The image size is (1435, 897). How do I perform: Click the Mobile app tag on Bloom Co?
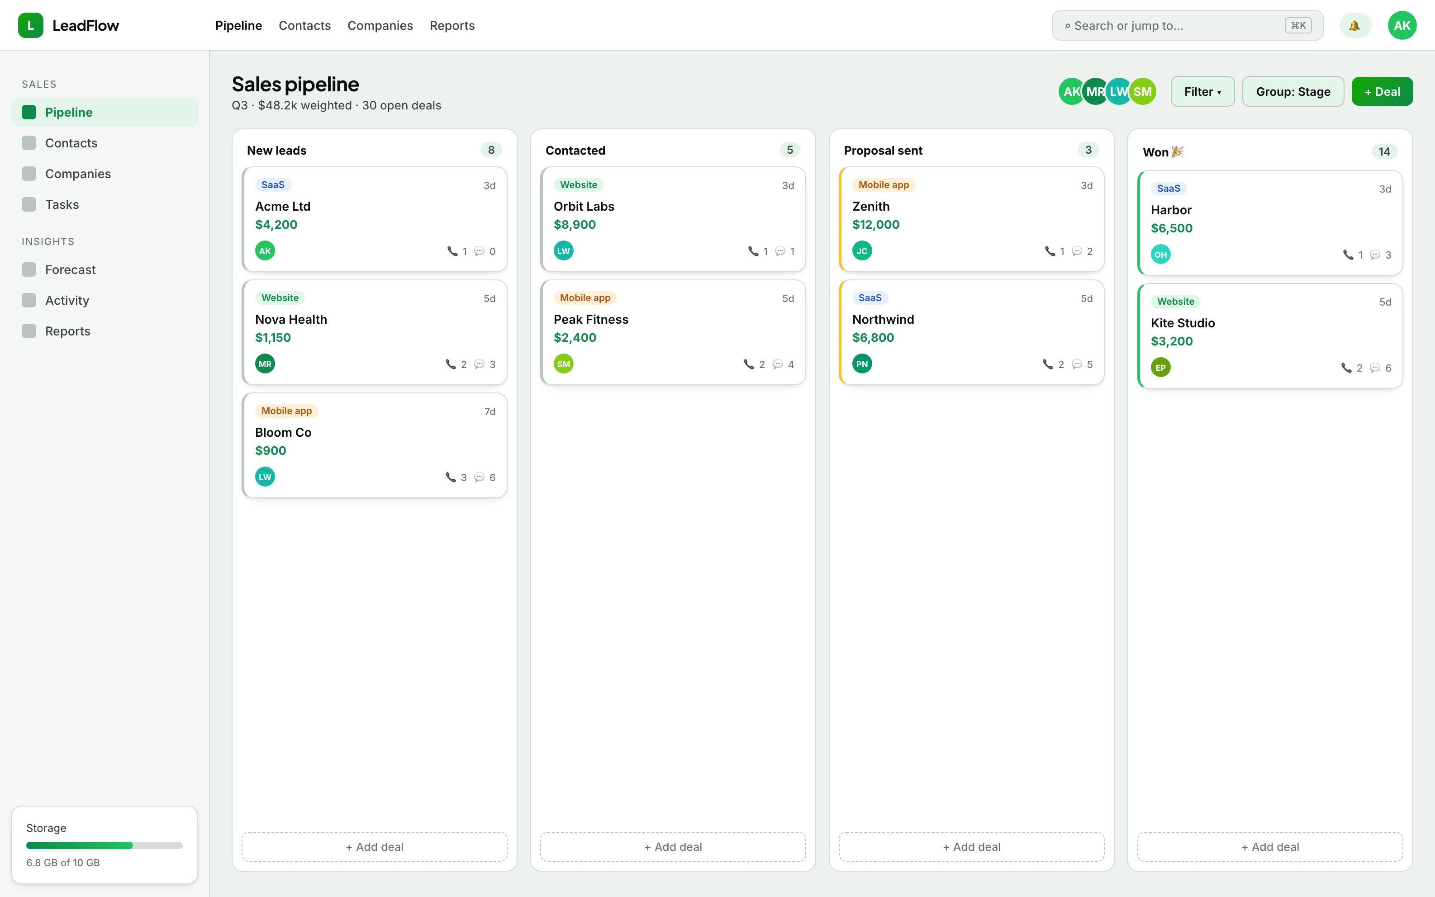(287, 411)
